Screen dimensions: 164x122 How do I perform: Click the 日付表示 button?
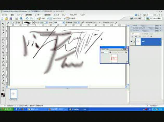click(70, 19)
